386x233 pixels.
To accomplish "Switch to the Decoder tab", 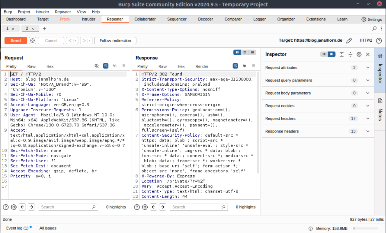I will 205,19.
